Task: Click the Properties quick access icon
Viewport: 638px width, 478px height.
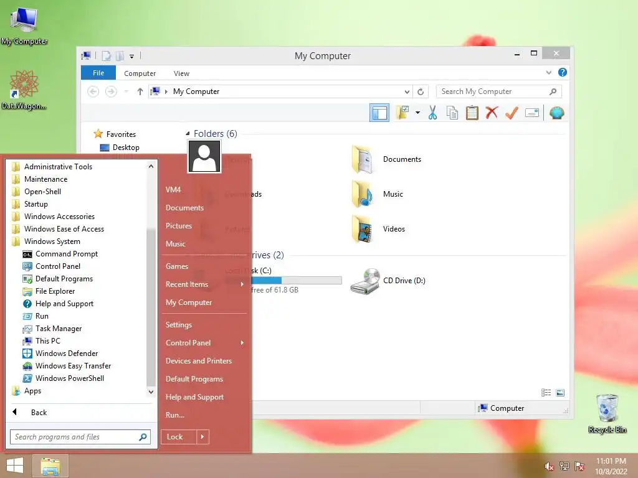Action: (x=106, y=56)
